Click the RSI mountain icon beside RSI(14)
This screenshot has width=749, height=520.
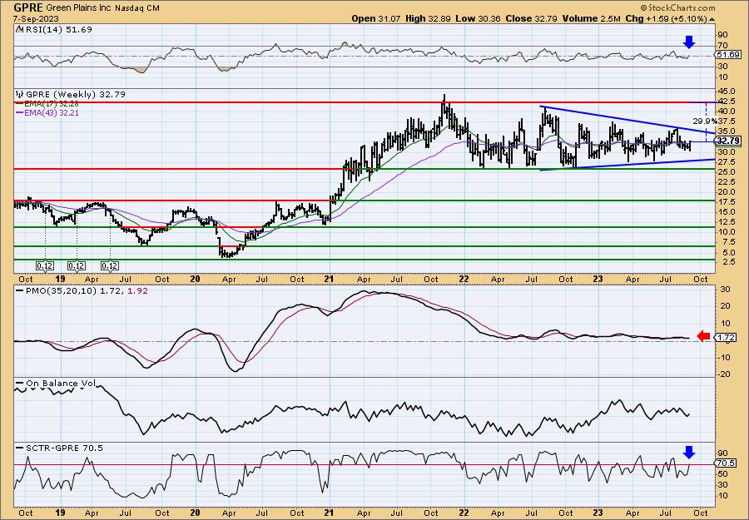19,29
